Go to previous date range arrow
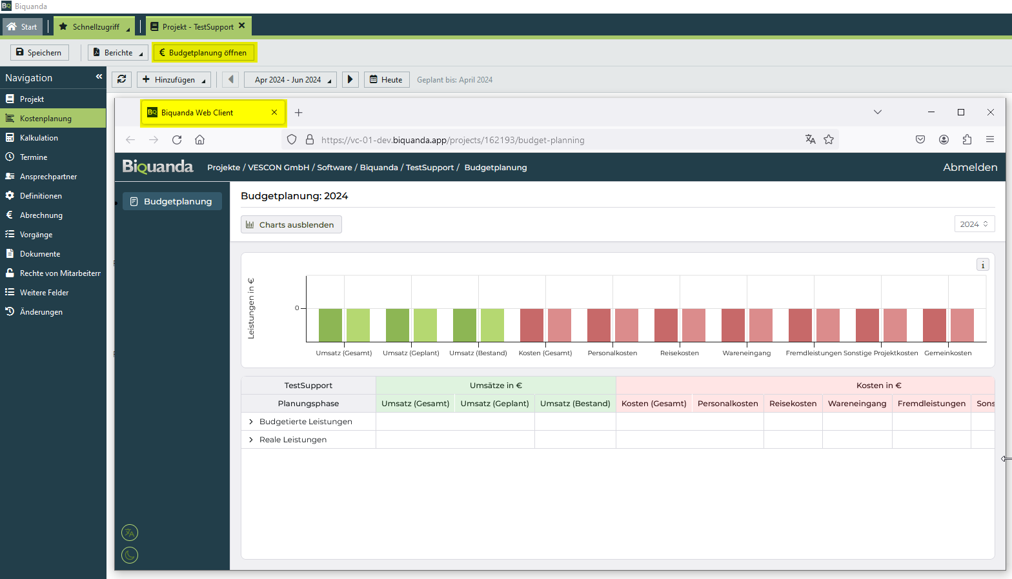The image size is (1012, 579). tap(230, 79)
